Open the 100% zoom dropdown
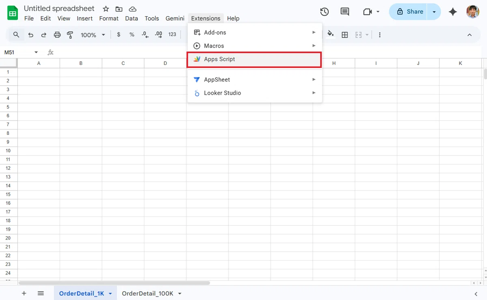 tap(93, 35)
